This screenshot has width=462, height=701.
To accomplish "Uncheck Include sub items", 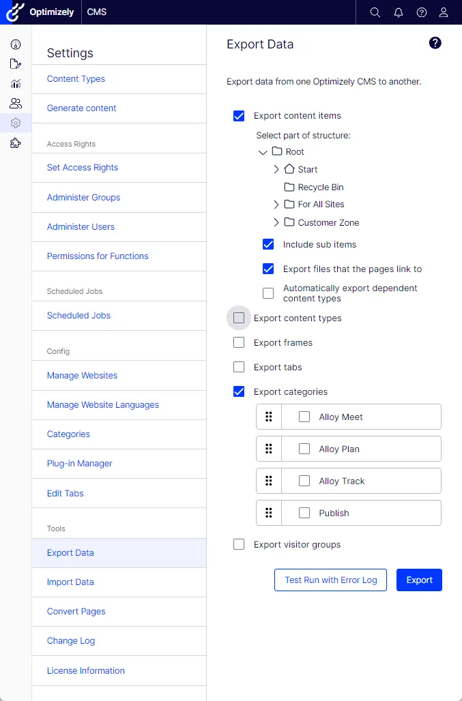I will pyautogui.click(x=268, y=245).
